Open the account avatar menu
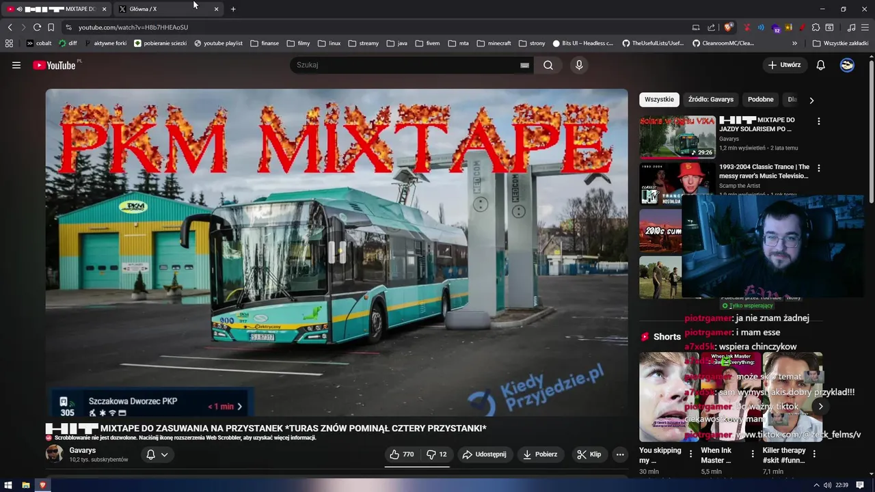The width and height of the screenshot is (875, 492). click(847, 65)
